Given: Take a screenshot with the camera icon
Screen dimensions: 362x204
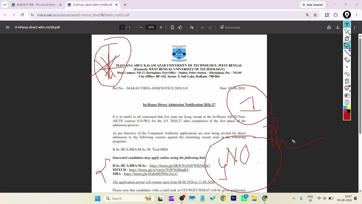Looking at the screenshot, I should coord(347,95).
